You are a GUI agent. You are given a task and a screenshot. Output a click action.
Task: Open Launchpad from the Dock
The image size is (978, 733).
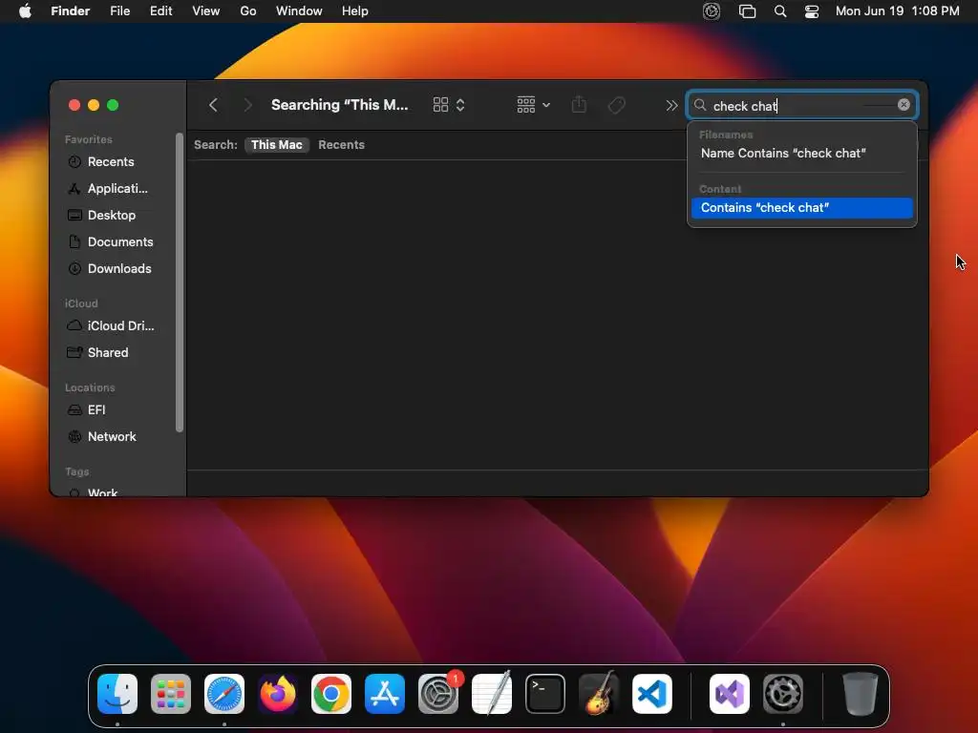point(171,694)
